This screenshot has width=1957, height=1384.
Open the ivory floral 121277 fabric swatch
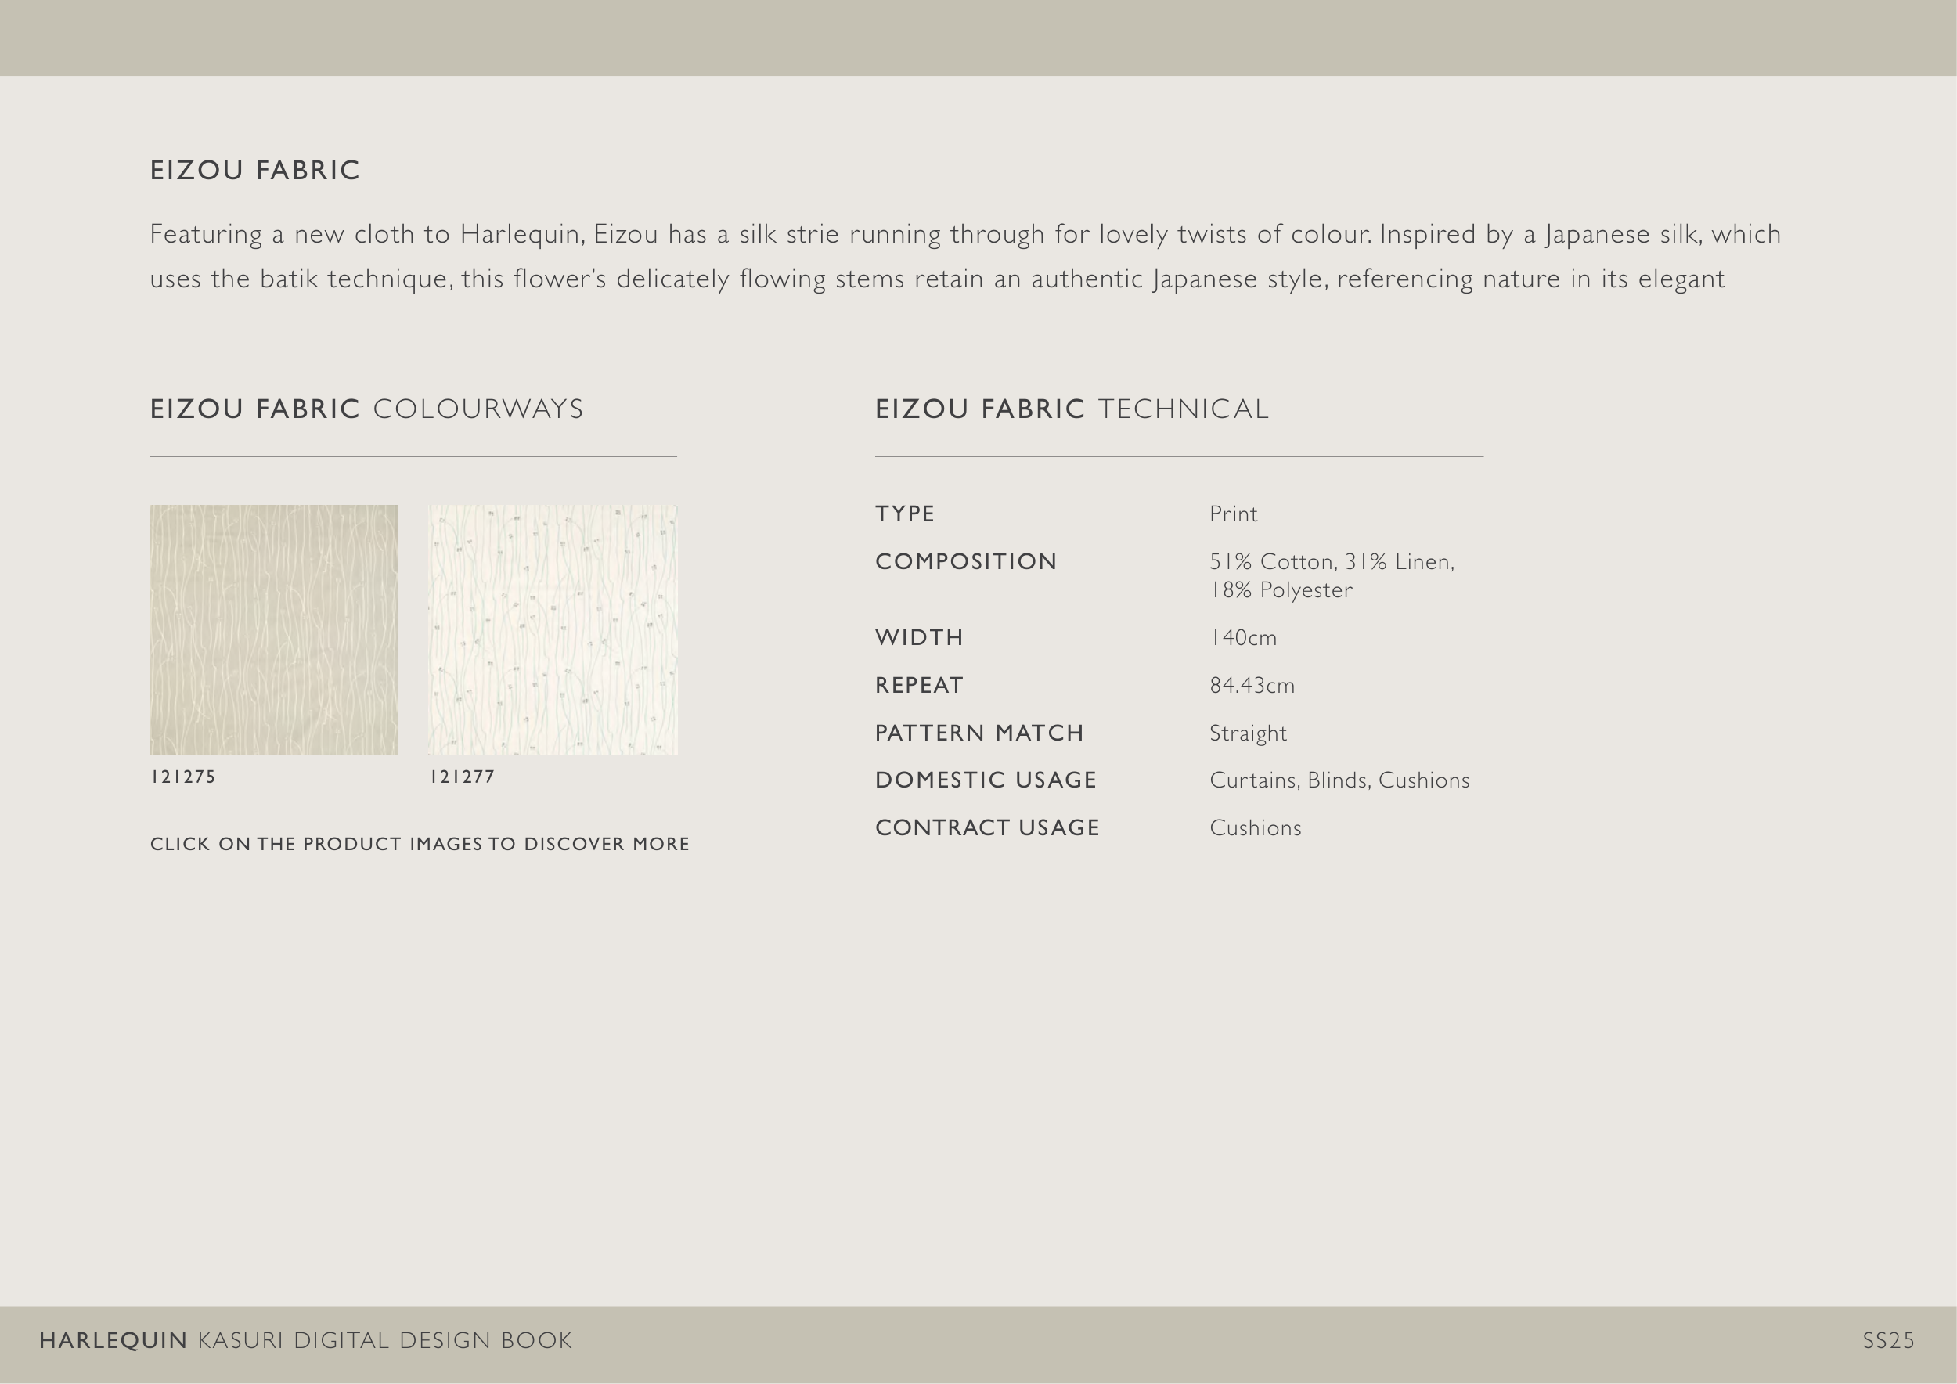pos(553,629)
